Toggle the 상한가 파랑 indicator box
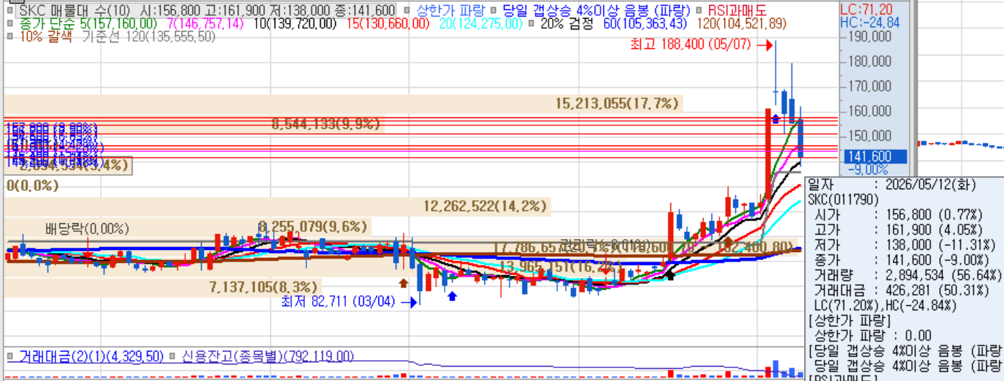The image size is (1004, 381). (410, 11)
